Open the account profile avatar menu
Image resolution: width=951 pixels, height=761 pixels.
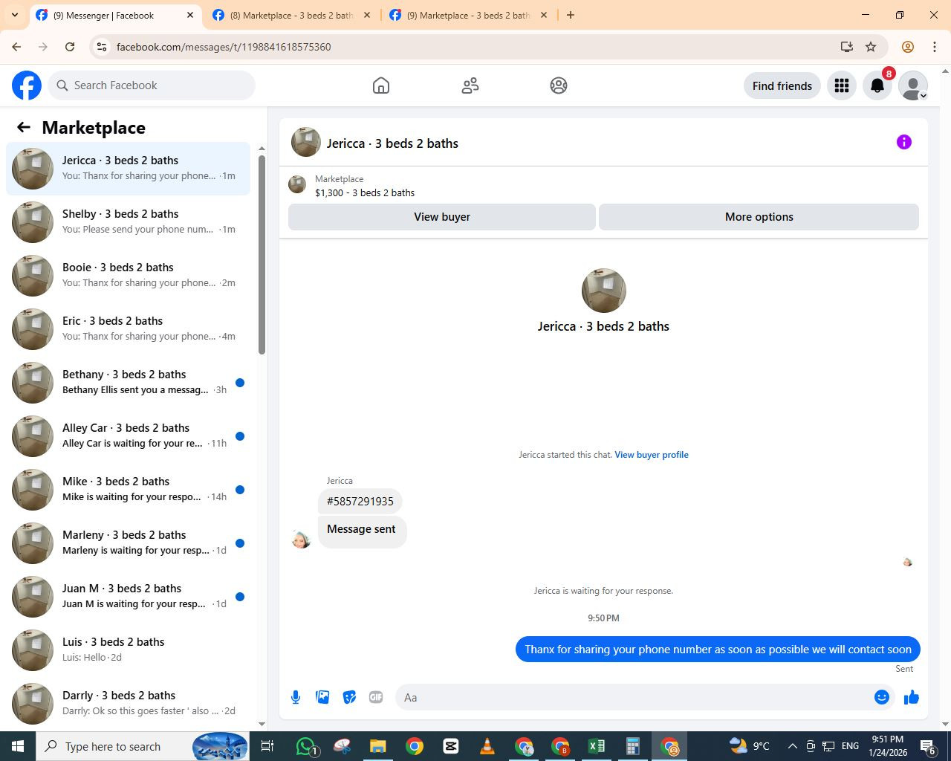tap(913, 85)
